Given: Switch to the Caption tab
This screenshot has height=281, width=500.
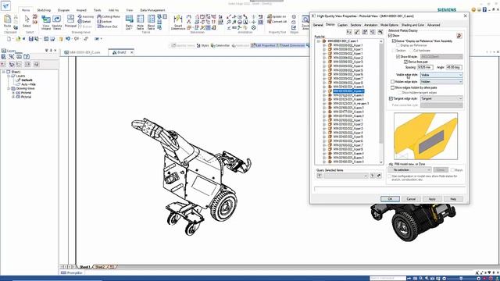Looking at the screenshot, I should (342, 25).
